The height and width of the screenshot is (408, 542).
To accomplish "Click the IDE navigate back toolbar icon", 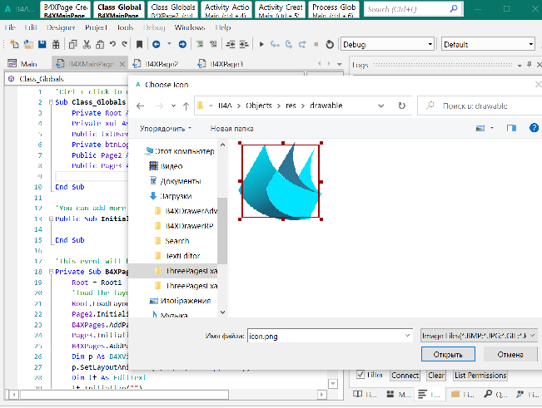I will pos(157,44).
